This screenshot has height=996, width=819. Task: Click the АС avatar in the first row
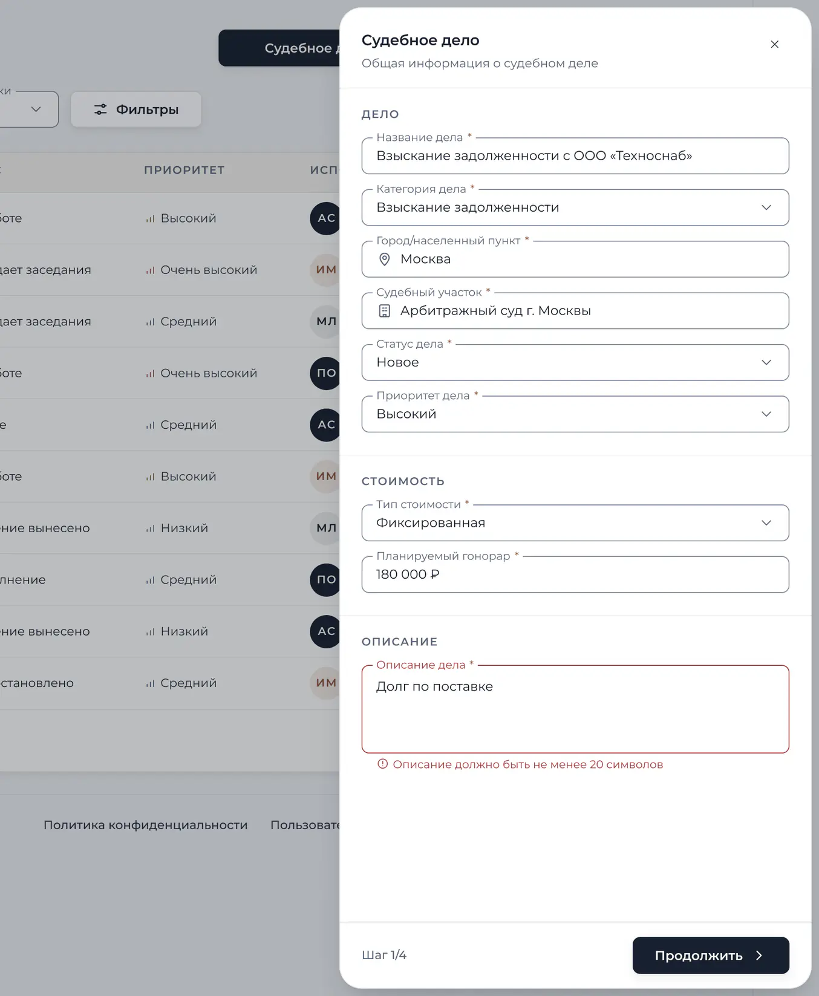[x=325, y=218]
